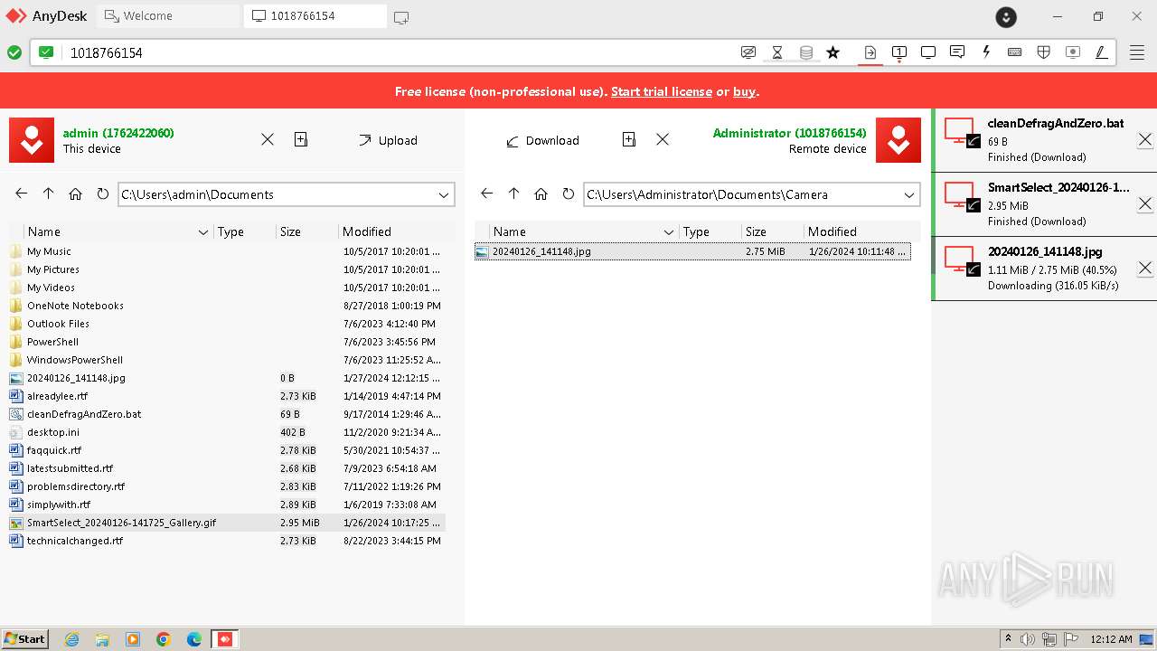
Task: Go up one folder in local pane
Action: 49,193
